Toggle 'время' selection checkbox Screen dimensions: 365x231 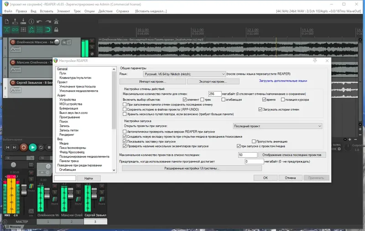coord(264,99)
